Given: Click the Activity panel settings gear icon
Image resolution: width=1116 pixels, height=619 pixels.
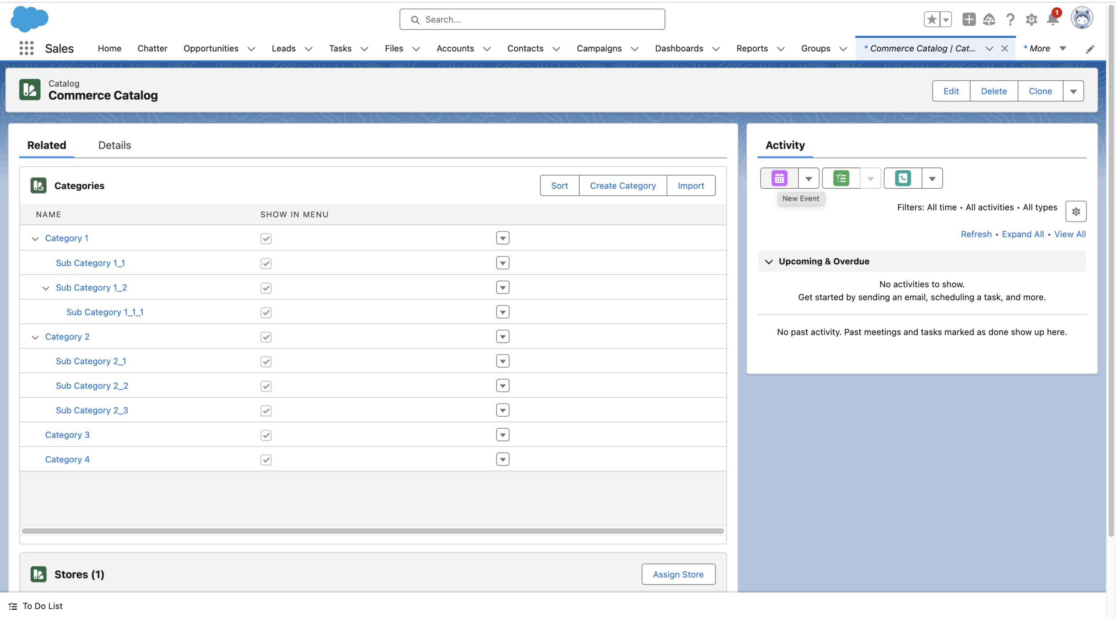Looking at the screenshot, I should click(x=1076, y=211).
